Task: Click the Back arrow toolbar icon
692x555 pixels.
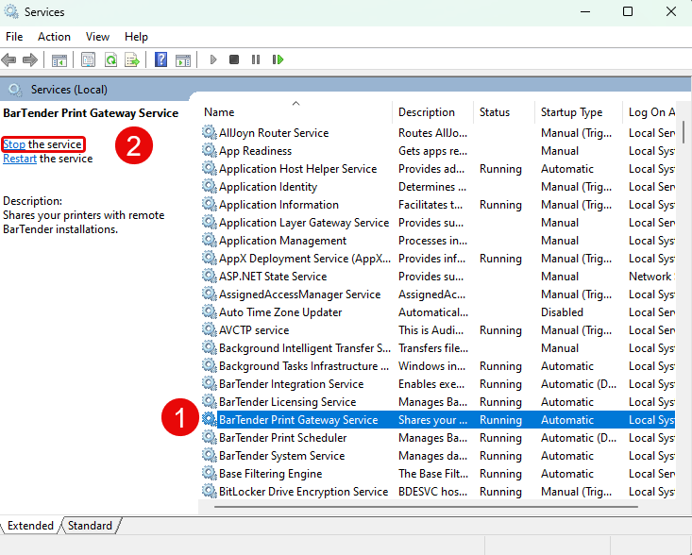Action: coord(8,59)
